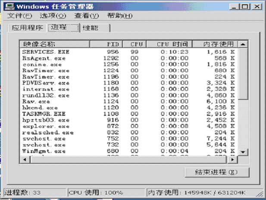Switch to the 应用程序 tab

click(x=27, y=28)
